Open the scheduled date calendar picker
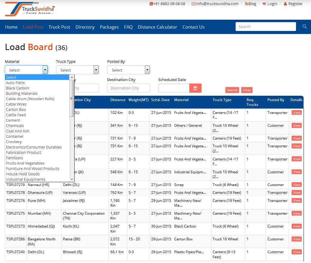This screenshot has height=263, width=311. coord(195,88)
